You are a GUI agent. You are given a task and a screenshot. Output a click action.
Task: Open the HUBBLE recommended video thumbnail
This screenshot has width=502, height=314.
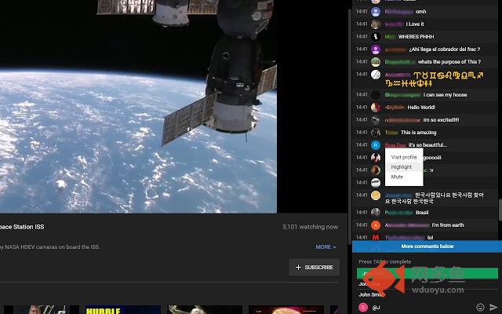click(x=122, y=310)
